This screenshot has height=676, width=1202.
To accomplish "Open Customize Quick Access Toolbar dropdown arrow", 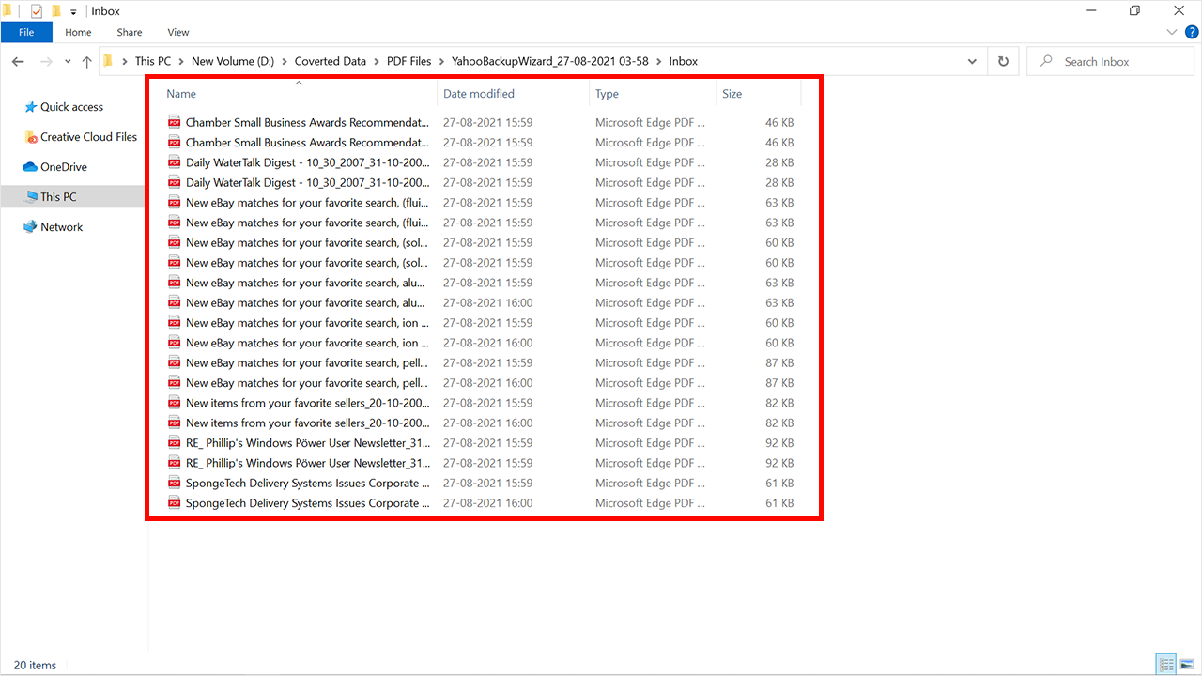I will [x=73, y=12].
